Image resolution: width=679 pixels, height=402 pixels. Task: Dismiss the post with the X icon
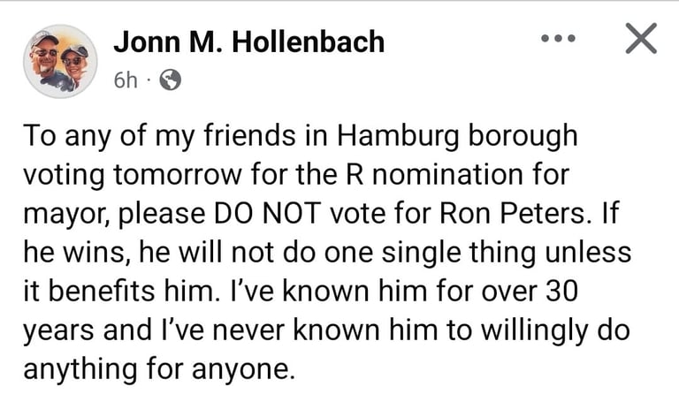pos(639,39)
